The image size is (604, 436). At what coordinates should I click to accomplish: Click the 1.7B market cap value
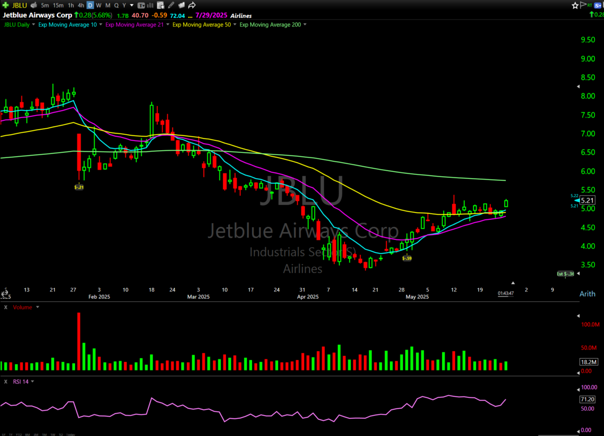click(x=122, y=16)
